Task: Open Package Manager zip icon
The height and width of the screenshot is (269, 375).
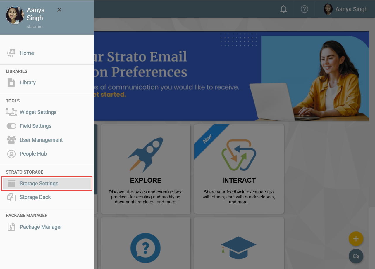Action: (11, 227)
